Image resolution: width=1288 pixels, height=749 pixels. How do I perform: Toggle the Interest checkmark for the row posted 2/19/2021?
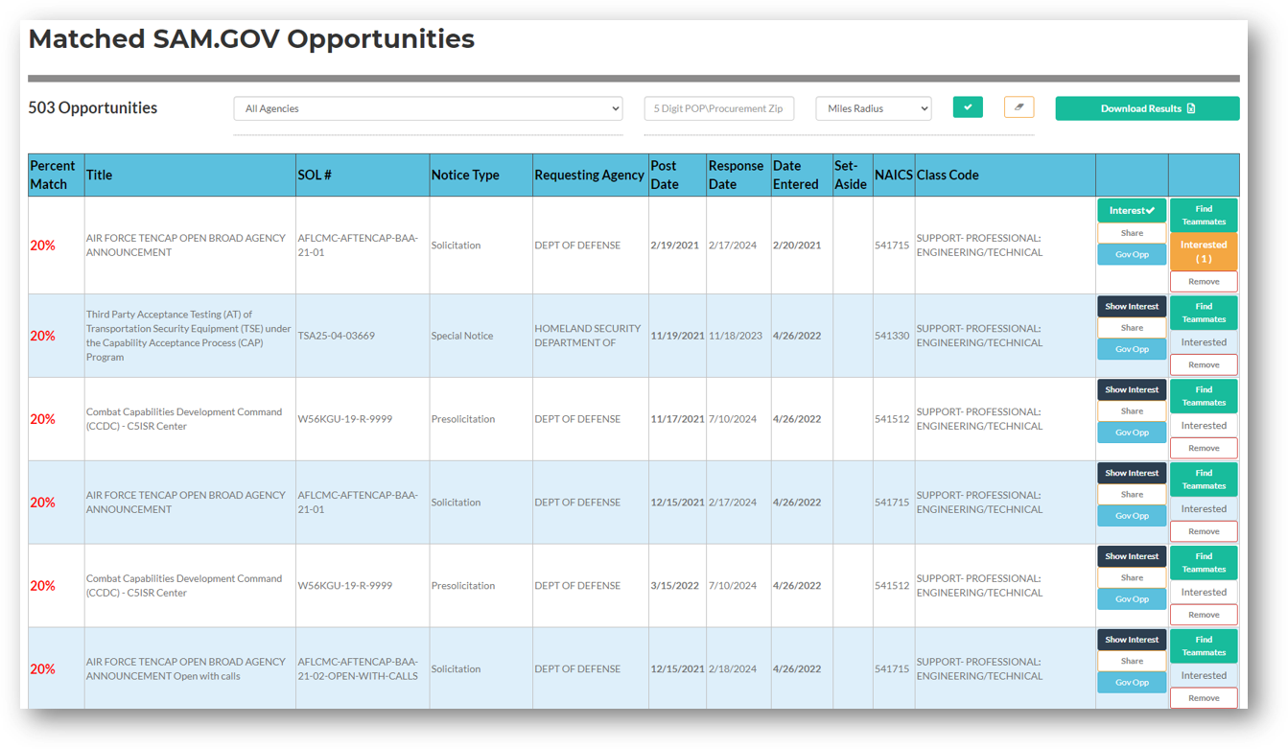click(1132, 211)
